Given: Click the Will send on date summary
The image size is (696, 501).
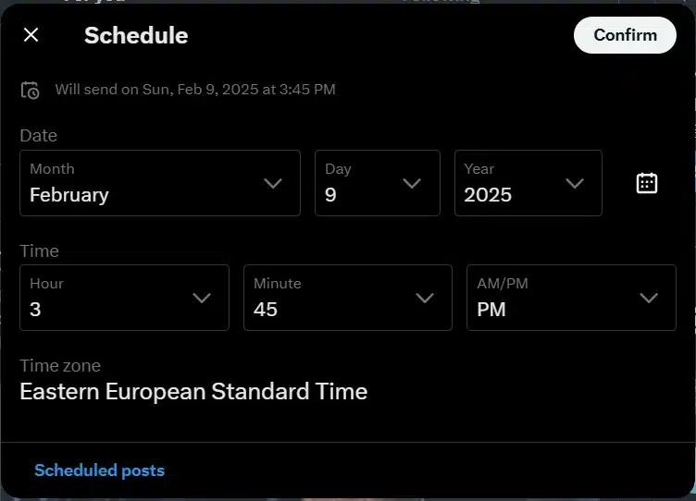Looking at the screenshot, I should pyautogui.click(x=195, y=90).
